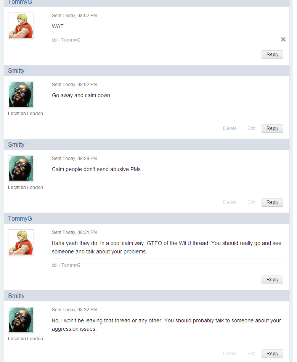This screenshot has height=362, width=297.
Task: Click Smitty's avatar on 08:32 PM message
Action: 21,320
